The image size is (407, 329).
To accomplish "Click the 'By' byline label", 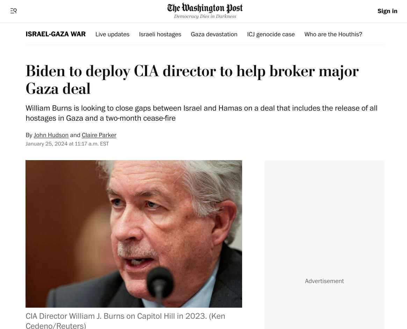I will tap(29, 135).
